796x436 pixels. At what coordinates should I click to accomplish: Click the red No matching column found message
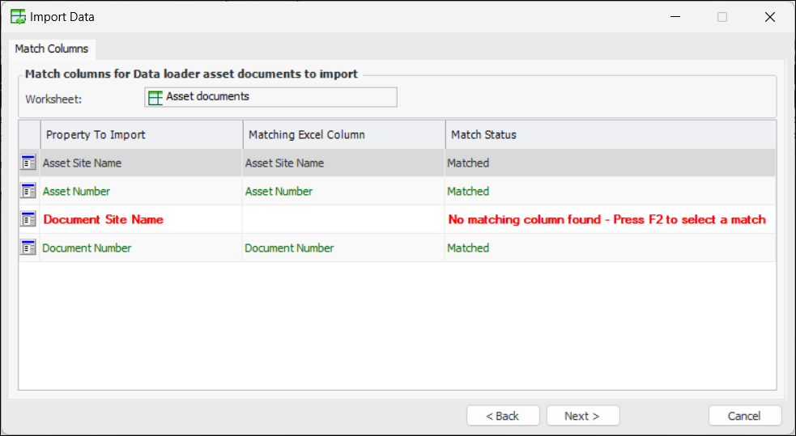click(607, 219)
